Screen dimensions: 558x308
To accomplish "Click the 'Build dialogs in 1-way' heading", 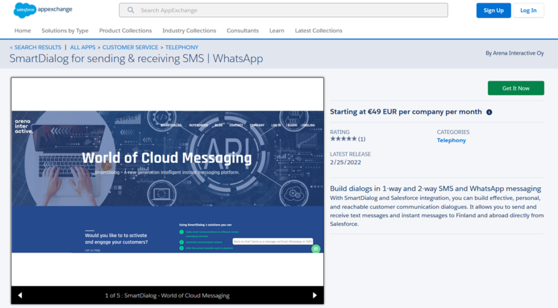I will point(435,189).
